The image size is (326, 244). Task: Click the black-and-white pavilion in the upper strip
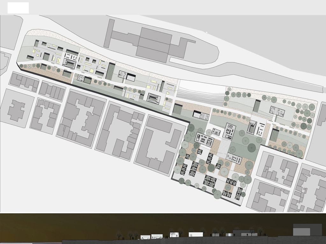tap(126, 76)
